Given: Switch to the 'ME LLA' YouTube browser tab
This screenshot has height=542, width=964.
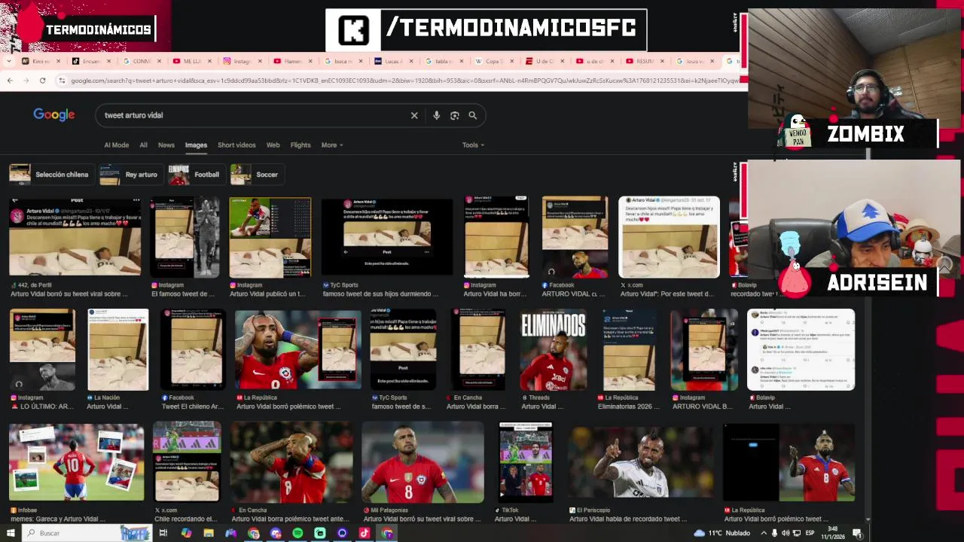Looking at the screenshot, I should 192,61.
